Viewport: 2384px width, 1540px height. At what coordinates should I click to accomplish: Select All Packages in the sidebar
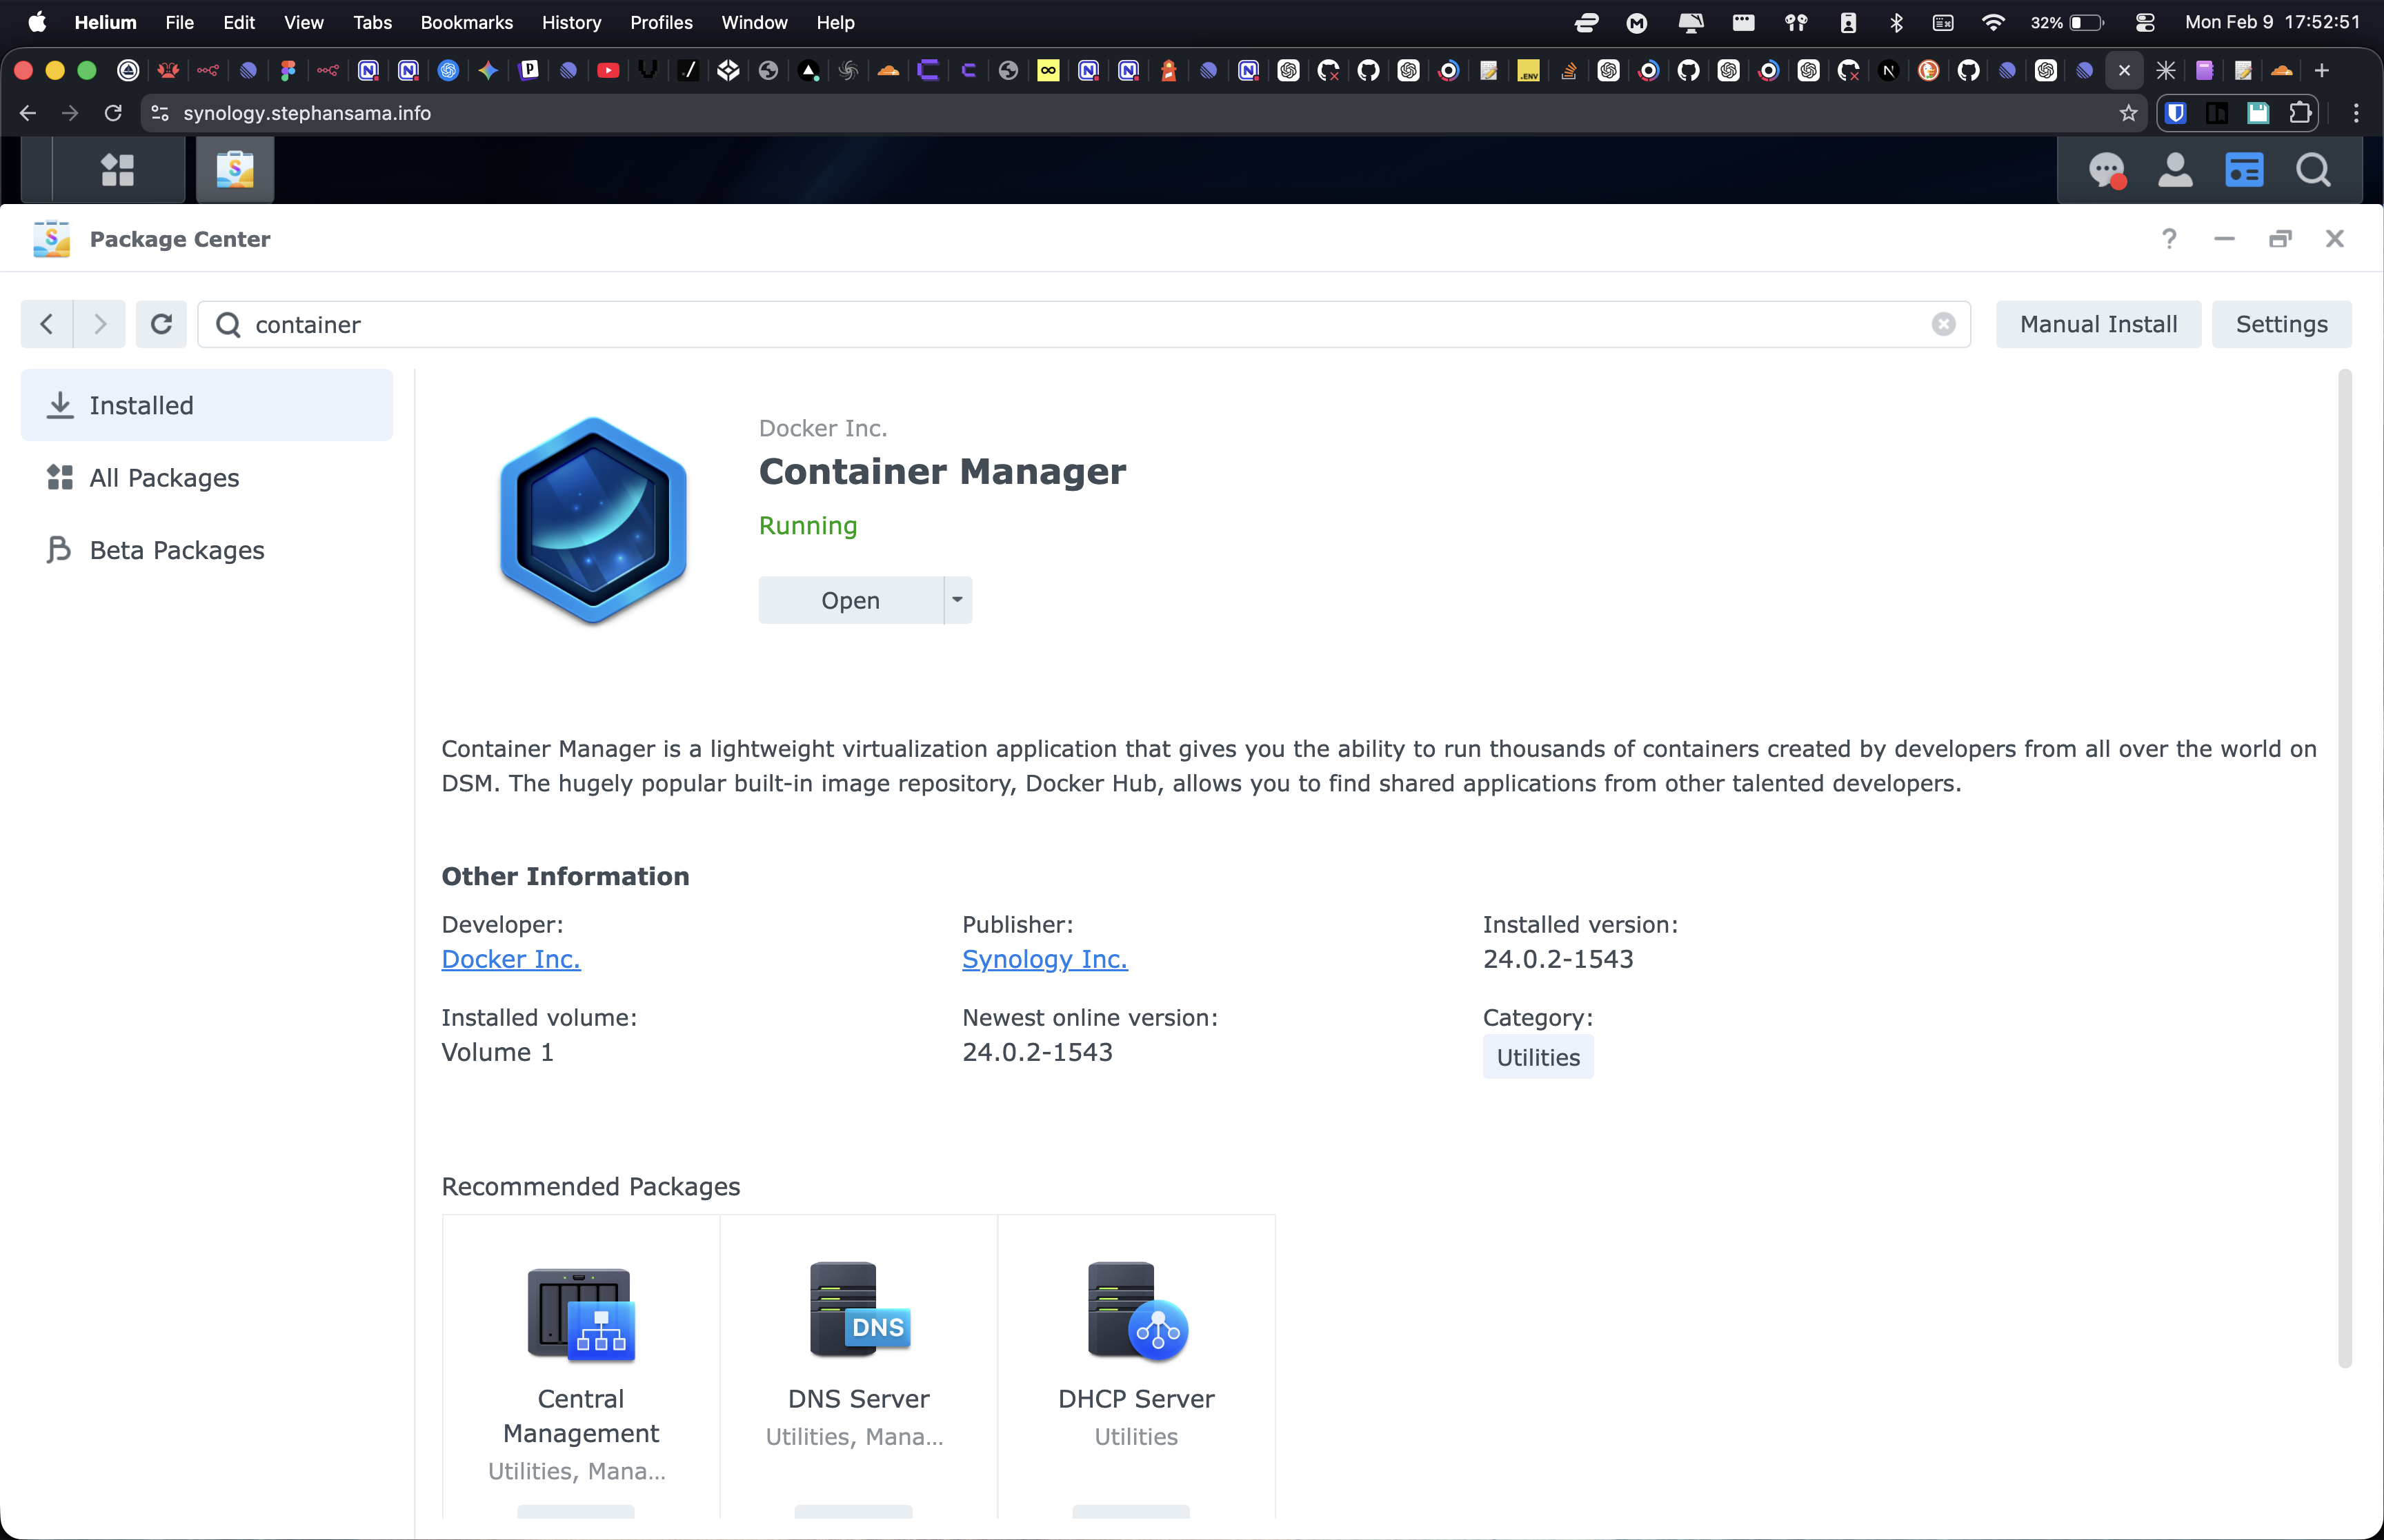pyautogui.click(x=207, y=478)
